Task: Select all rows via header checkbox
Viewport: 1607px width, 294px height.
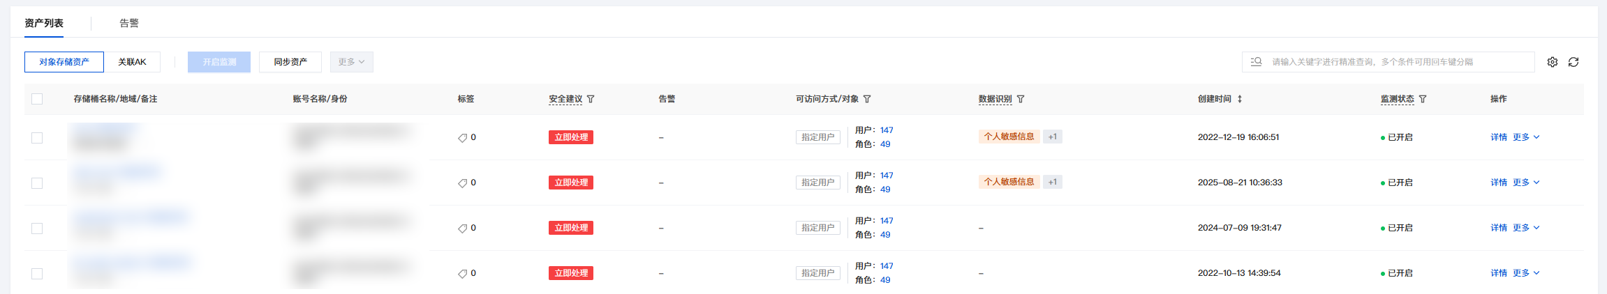Action: [x=37, y=99]
